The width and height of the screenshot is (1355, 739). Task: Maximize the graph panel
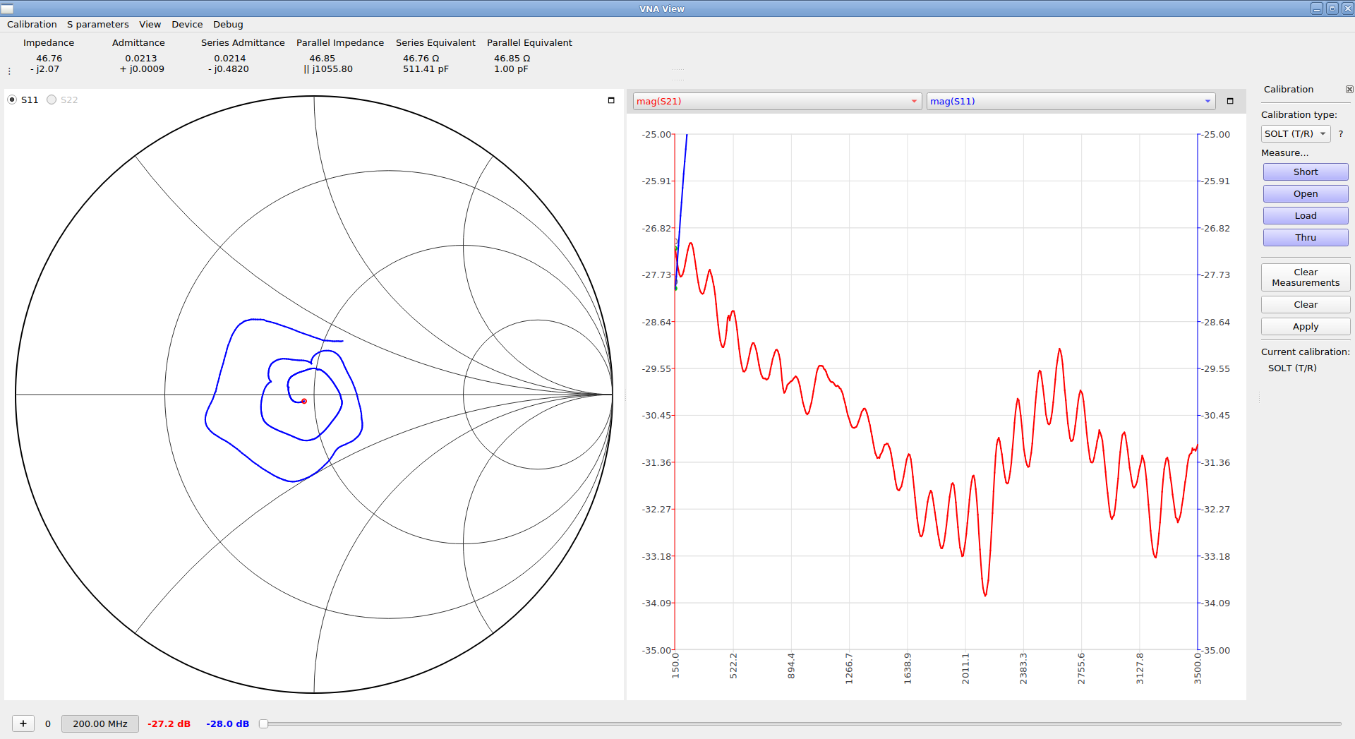[1230, 101]
